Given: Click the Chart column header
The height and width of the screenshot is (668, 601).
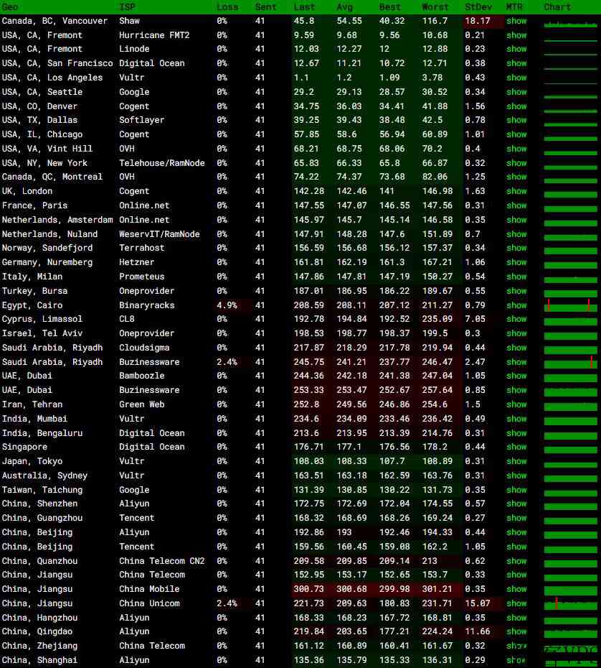Looking at the screenshot, I should tap(557, 6).
